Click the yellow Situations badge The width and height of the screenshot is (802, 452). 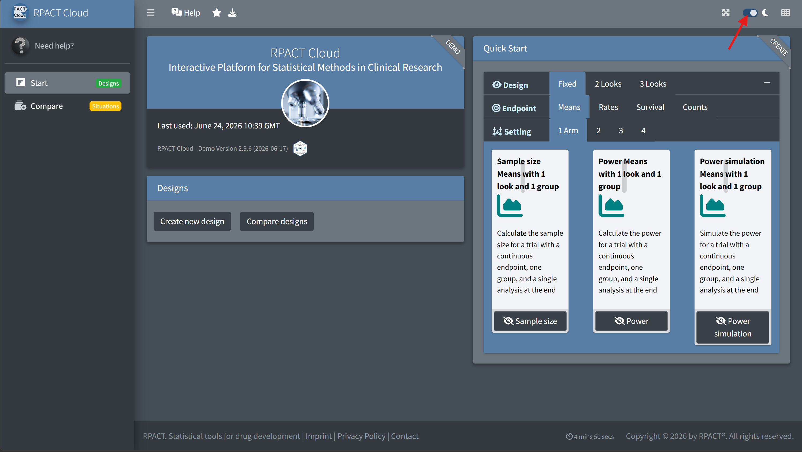[x=105, y=106]
